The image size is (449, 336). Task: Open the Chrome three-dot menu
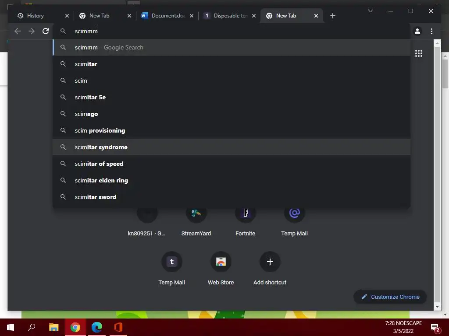pos(431,31)
